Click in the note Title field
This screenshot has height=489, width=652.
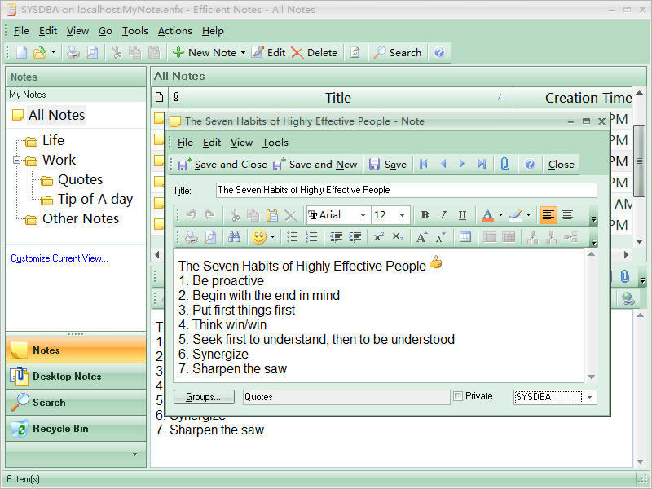pyautogui.click(x=406, y=190)
